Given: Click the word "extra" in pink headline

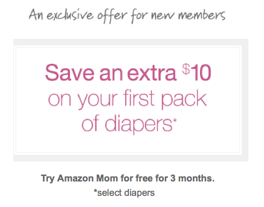Looking at the screenshot, I should coord(152,73).
